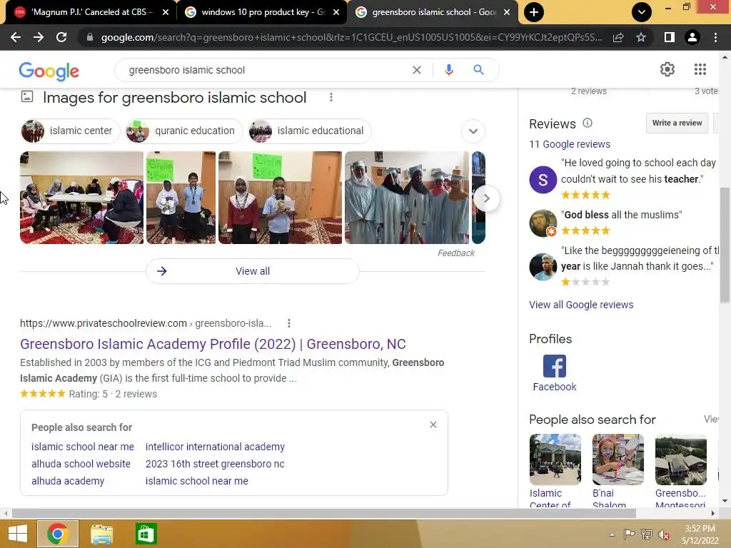The image size is (731, 548).
Task: Click View all images button
Action: tap(253, 271)
